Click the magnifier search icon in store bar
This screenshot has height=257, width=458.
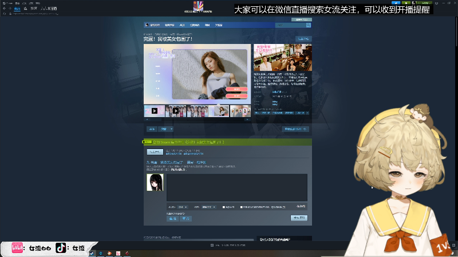coord(308,25)
